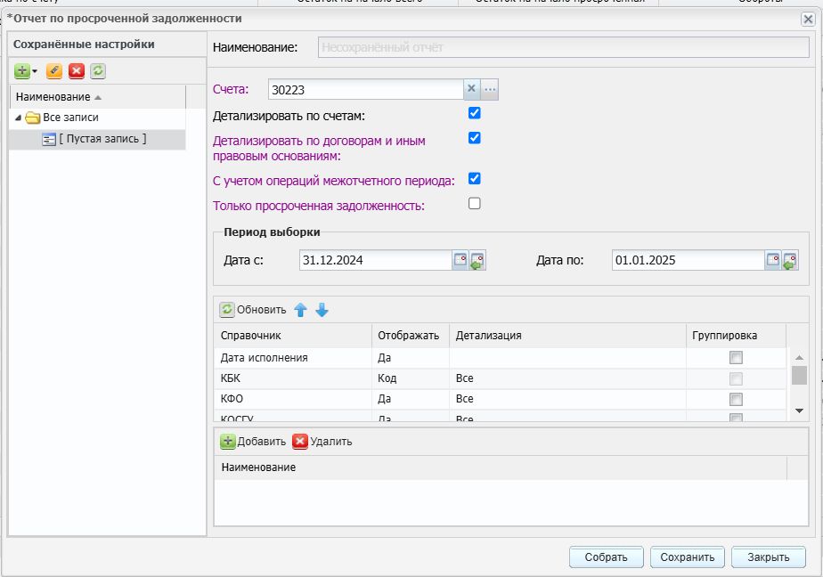
Task: Collapse the Все записи folder node
Action: click(19, 118)
